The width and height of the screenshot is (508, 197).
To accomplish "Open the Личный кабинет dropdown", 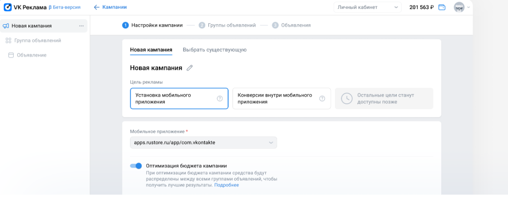I will click(368, 7).
